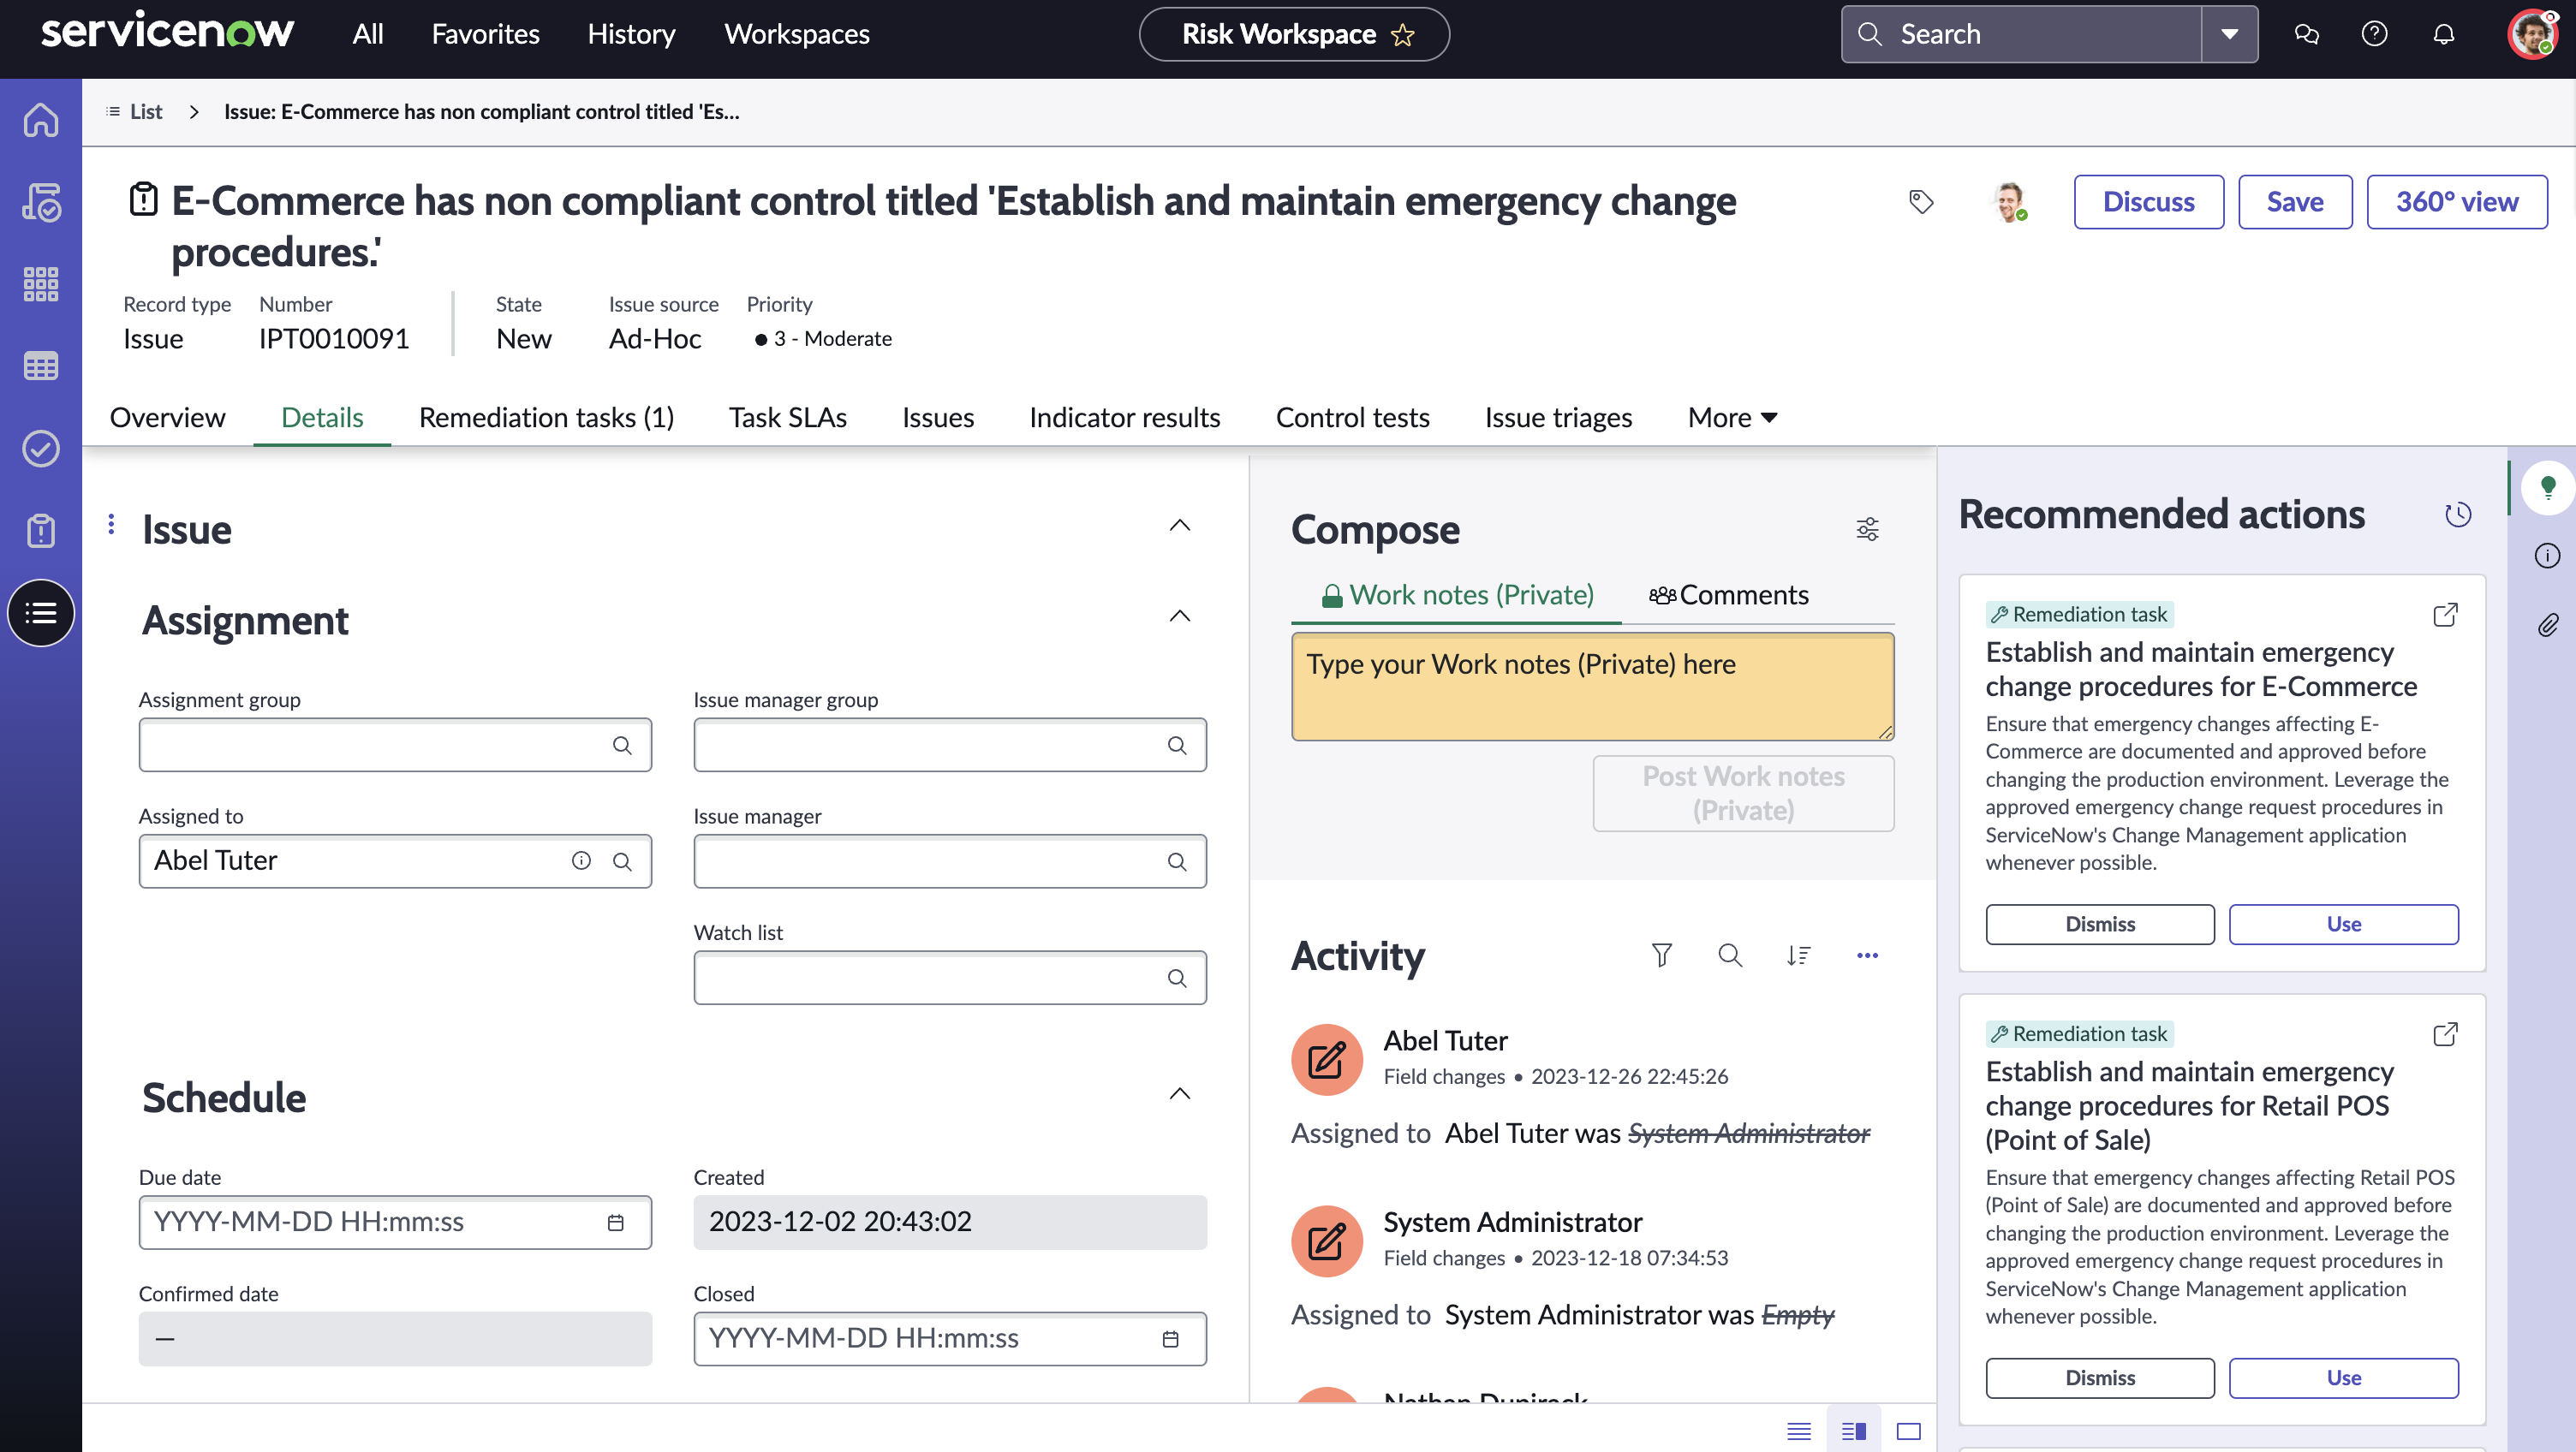Switch to the Control tests tab
Image resolution: width=2576 pixels, height=1452 pixels.
(1352, 418)
